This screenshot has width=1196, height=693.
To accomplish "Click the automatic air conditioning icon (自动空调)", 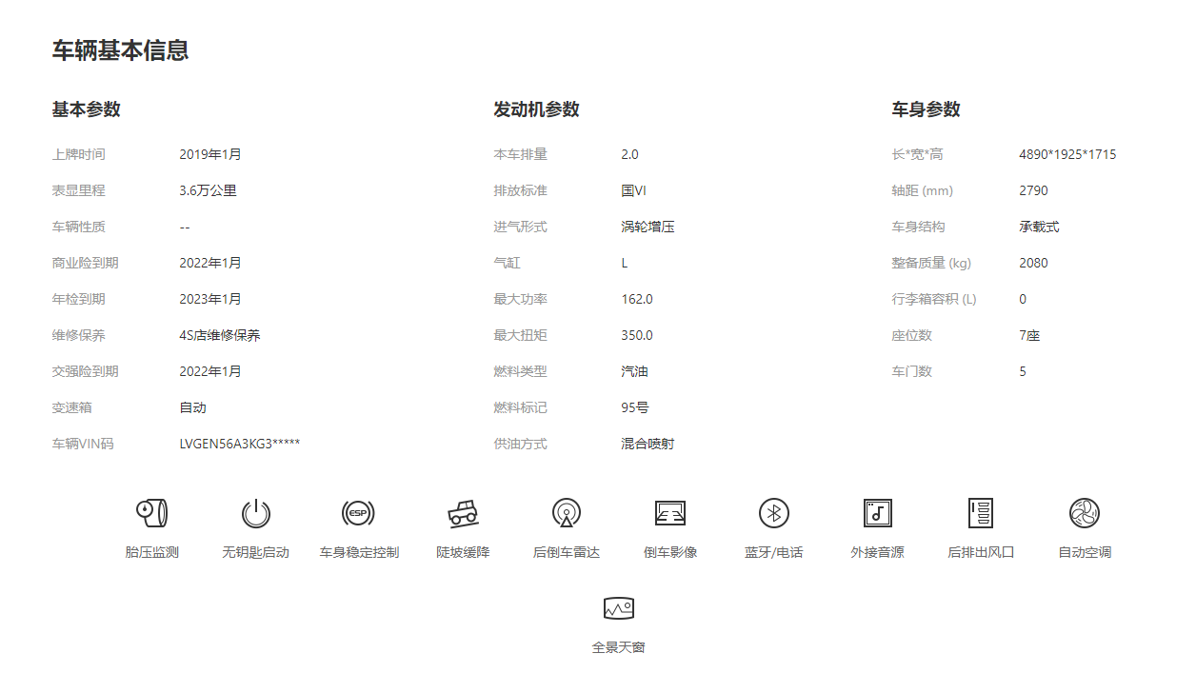I will [1085, 514].
